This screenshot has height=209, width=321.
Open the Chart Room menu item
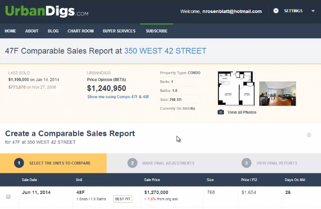pos(81,31)
